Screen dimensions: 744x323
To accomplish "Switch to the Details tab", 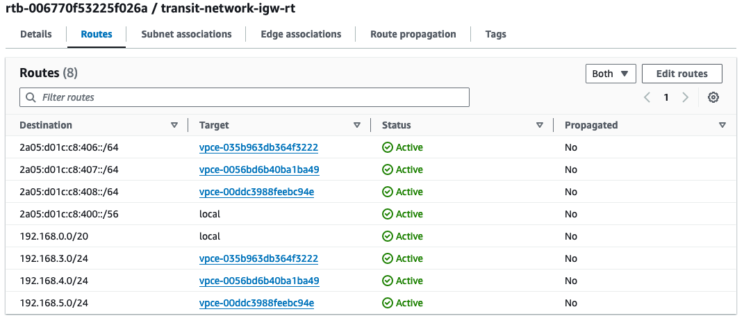I will (x=36, y=34).
